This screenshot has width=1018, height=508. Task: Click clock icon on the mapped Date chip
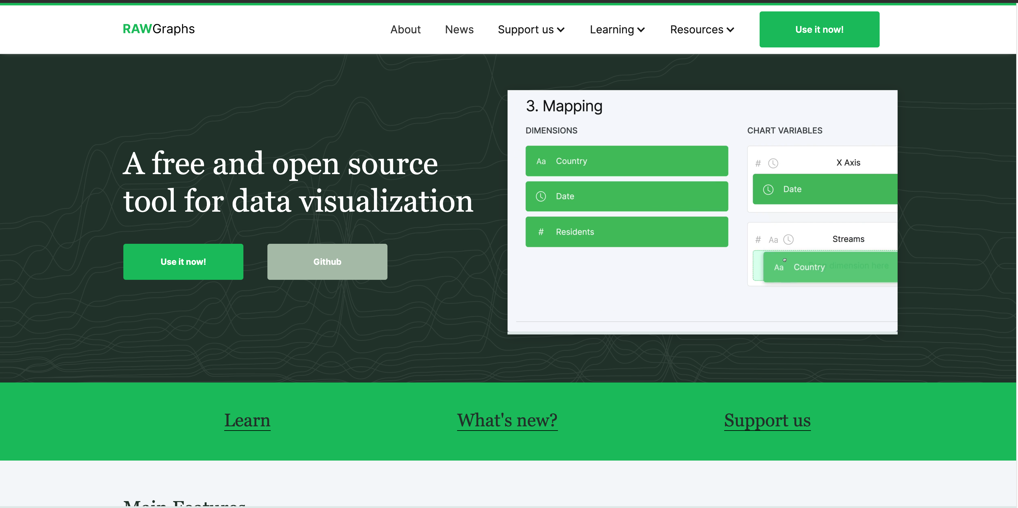(768, 190)
